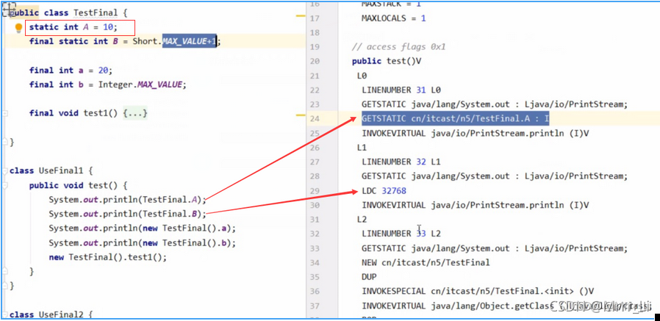Click the "class UseFinal2 {" declaration text
Image resolution: width=660 pixels, height=321 pixels.
point(51,314)
